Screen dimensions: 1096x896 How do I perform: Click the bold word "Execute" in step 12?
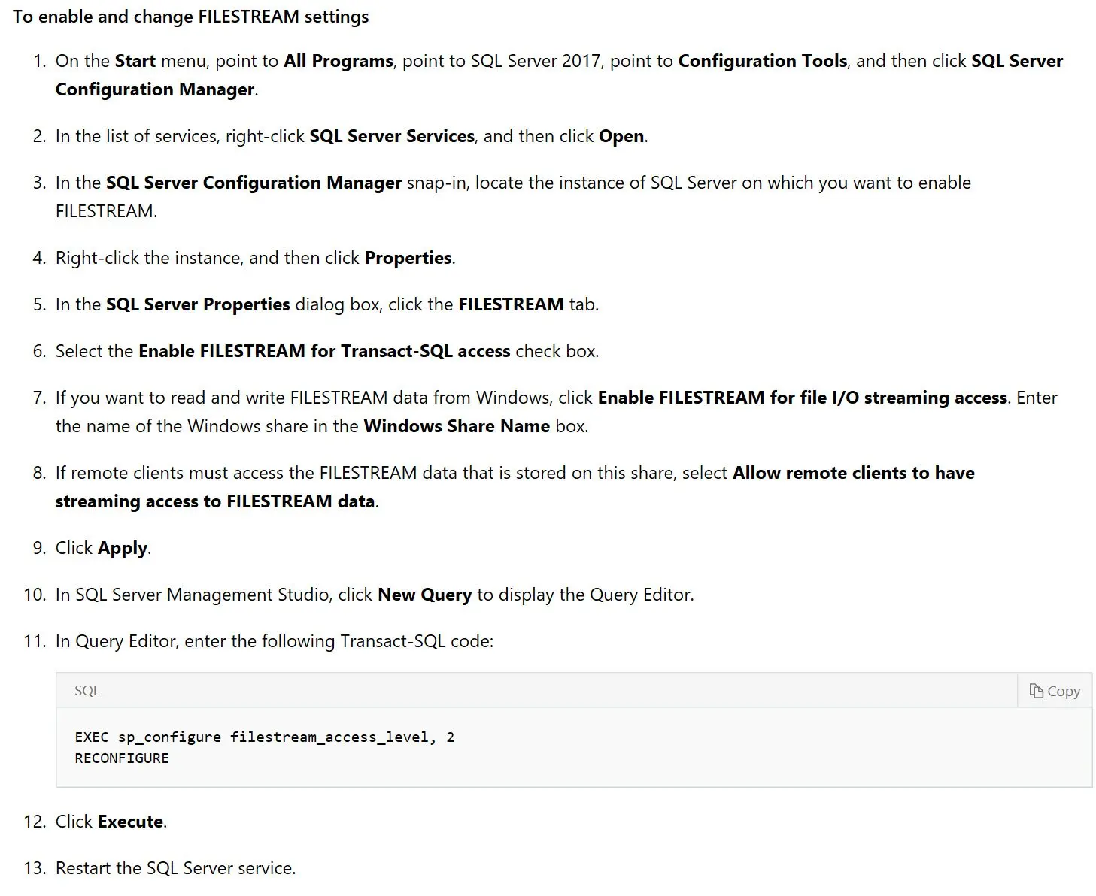point(131,822)
